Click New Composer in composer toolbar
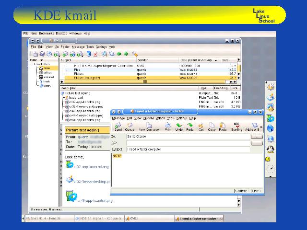Image resolution: width=307 pixels, height=230 pixels. [149, 127]
